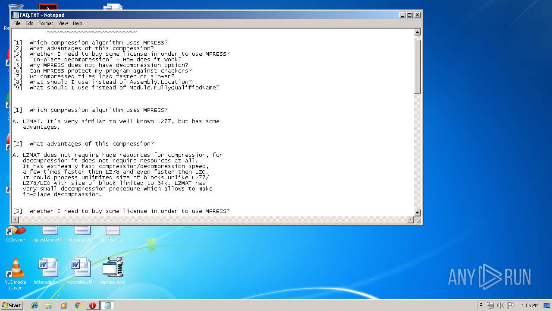Close the FAQ.TXT Notepad window
This screenshot has width=552, height=311.
(x=417, y=15)
